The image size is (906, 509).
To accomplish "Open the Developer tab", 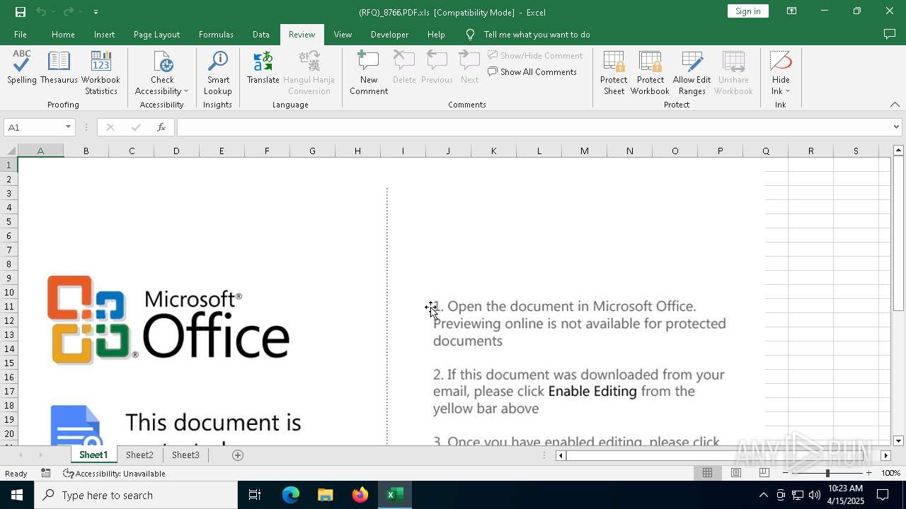I will click(389, 34).
